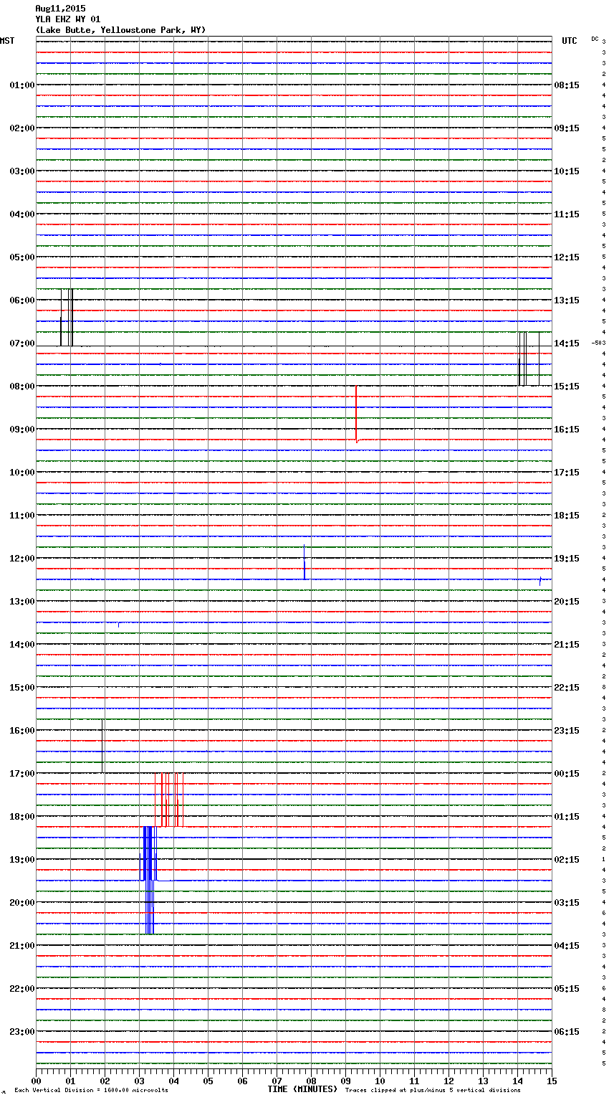The height and width of the screenshot is (1100, 609).
Task: Click the 06:15 UTC label
Action: coord(567,1032)
